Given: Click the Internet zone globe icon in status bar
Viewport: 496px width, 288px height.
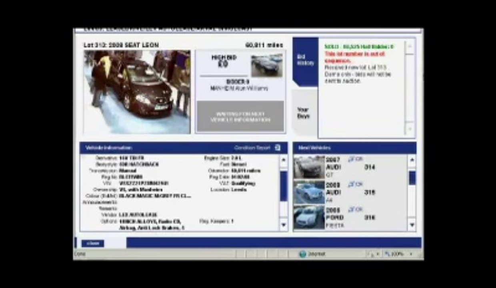Looking at the screenshot, I should tap(303, 254).
